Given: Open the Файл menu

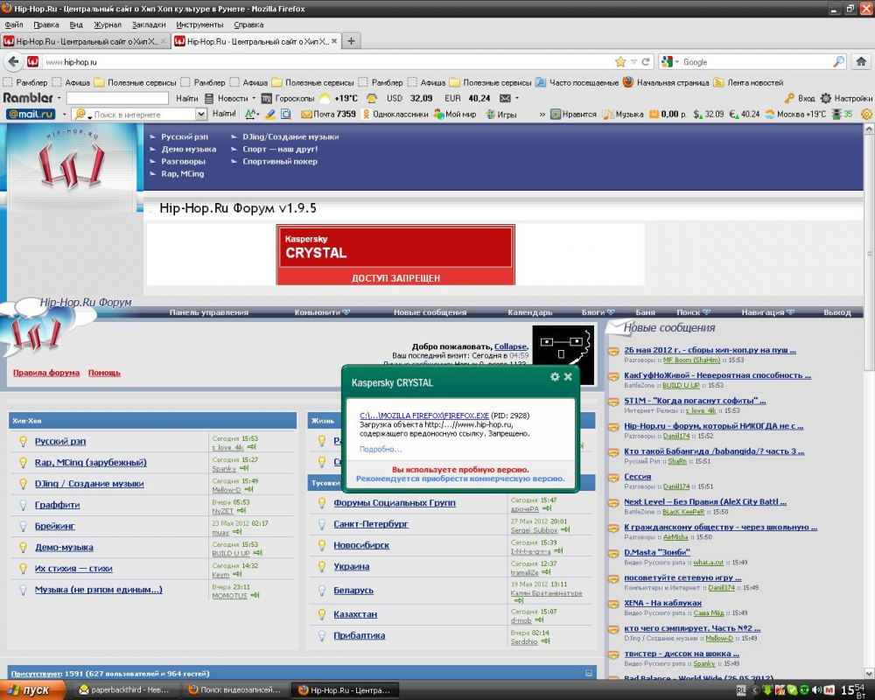Looking at the screenshot, I should [14, 24].
